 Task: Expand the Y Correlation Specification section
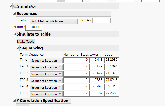pos(14,101)
